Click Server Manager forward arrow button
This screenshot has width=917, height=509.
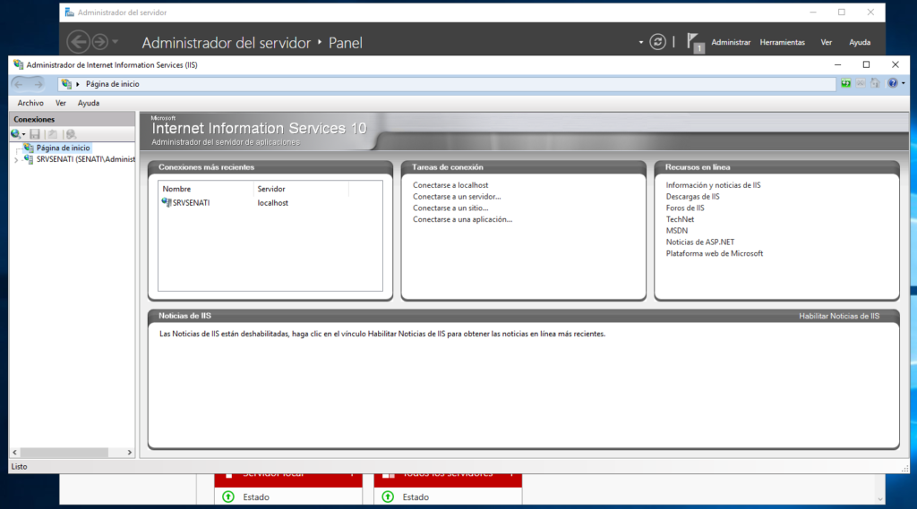tap(100, 42)
